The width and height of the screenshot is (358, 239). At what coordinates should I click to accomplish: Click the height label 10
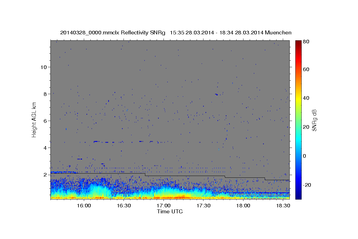pos(44,67)
